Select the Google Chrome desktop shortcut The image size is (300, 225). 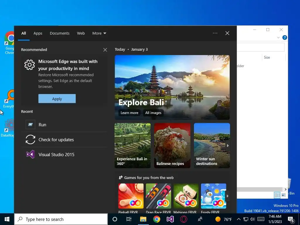click(x=9, y=43)
